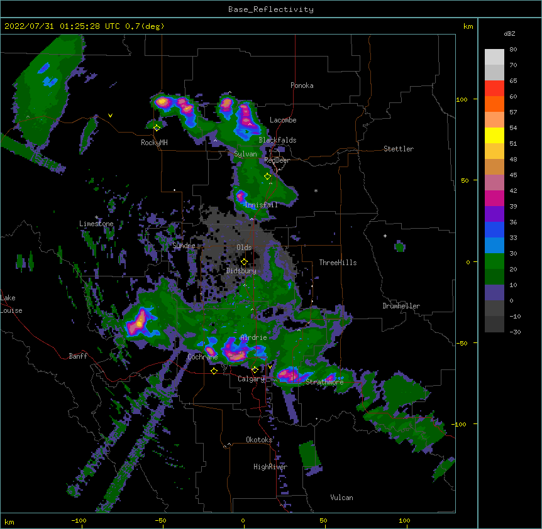This screenshot has height=529, width=542.
Task: Click the Sundre town label
Action: [x=184, y=246]
